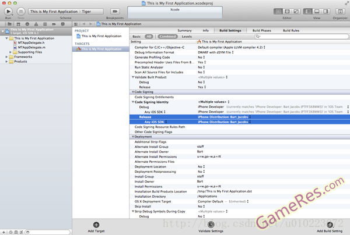Select the Assistant editor icon
350x235 pixels.
[287, 12]
